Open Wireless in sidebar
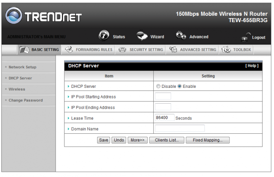Screen dimensions: 274x177 coord(17,89)
